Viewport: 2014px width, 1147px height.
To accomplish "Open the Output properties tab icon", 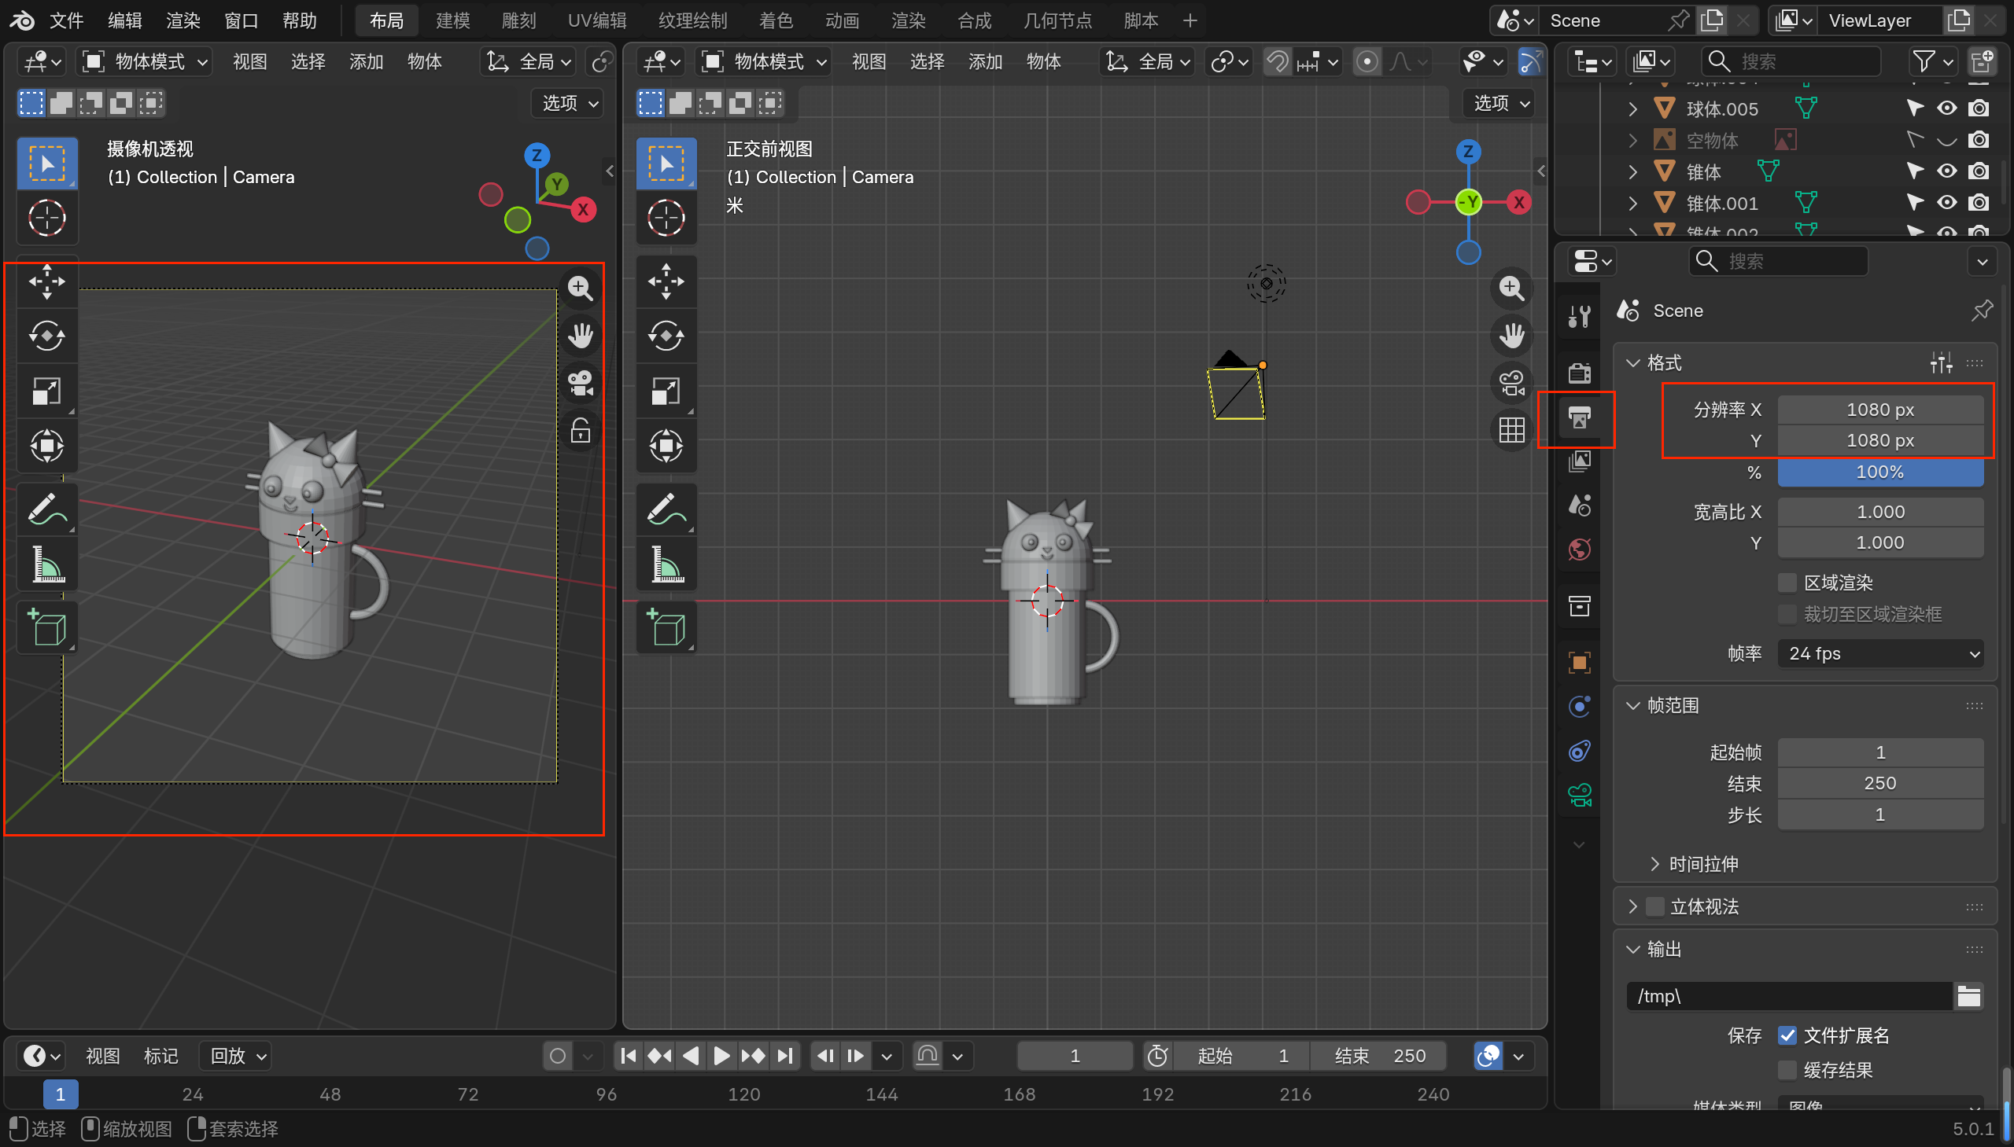I will (1579, 417).
